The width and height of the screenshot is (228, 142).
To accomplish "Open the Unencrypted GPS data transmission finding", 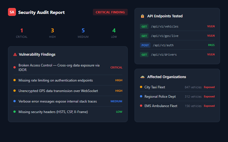I will coord(58,91).
